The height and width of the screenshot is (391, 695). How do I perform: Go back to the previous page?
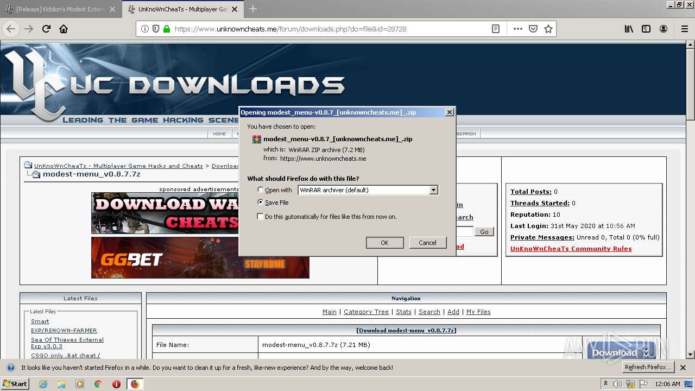click(x=11, y=29)
